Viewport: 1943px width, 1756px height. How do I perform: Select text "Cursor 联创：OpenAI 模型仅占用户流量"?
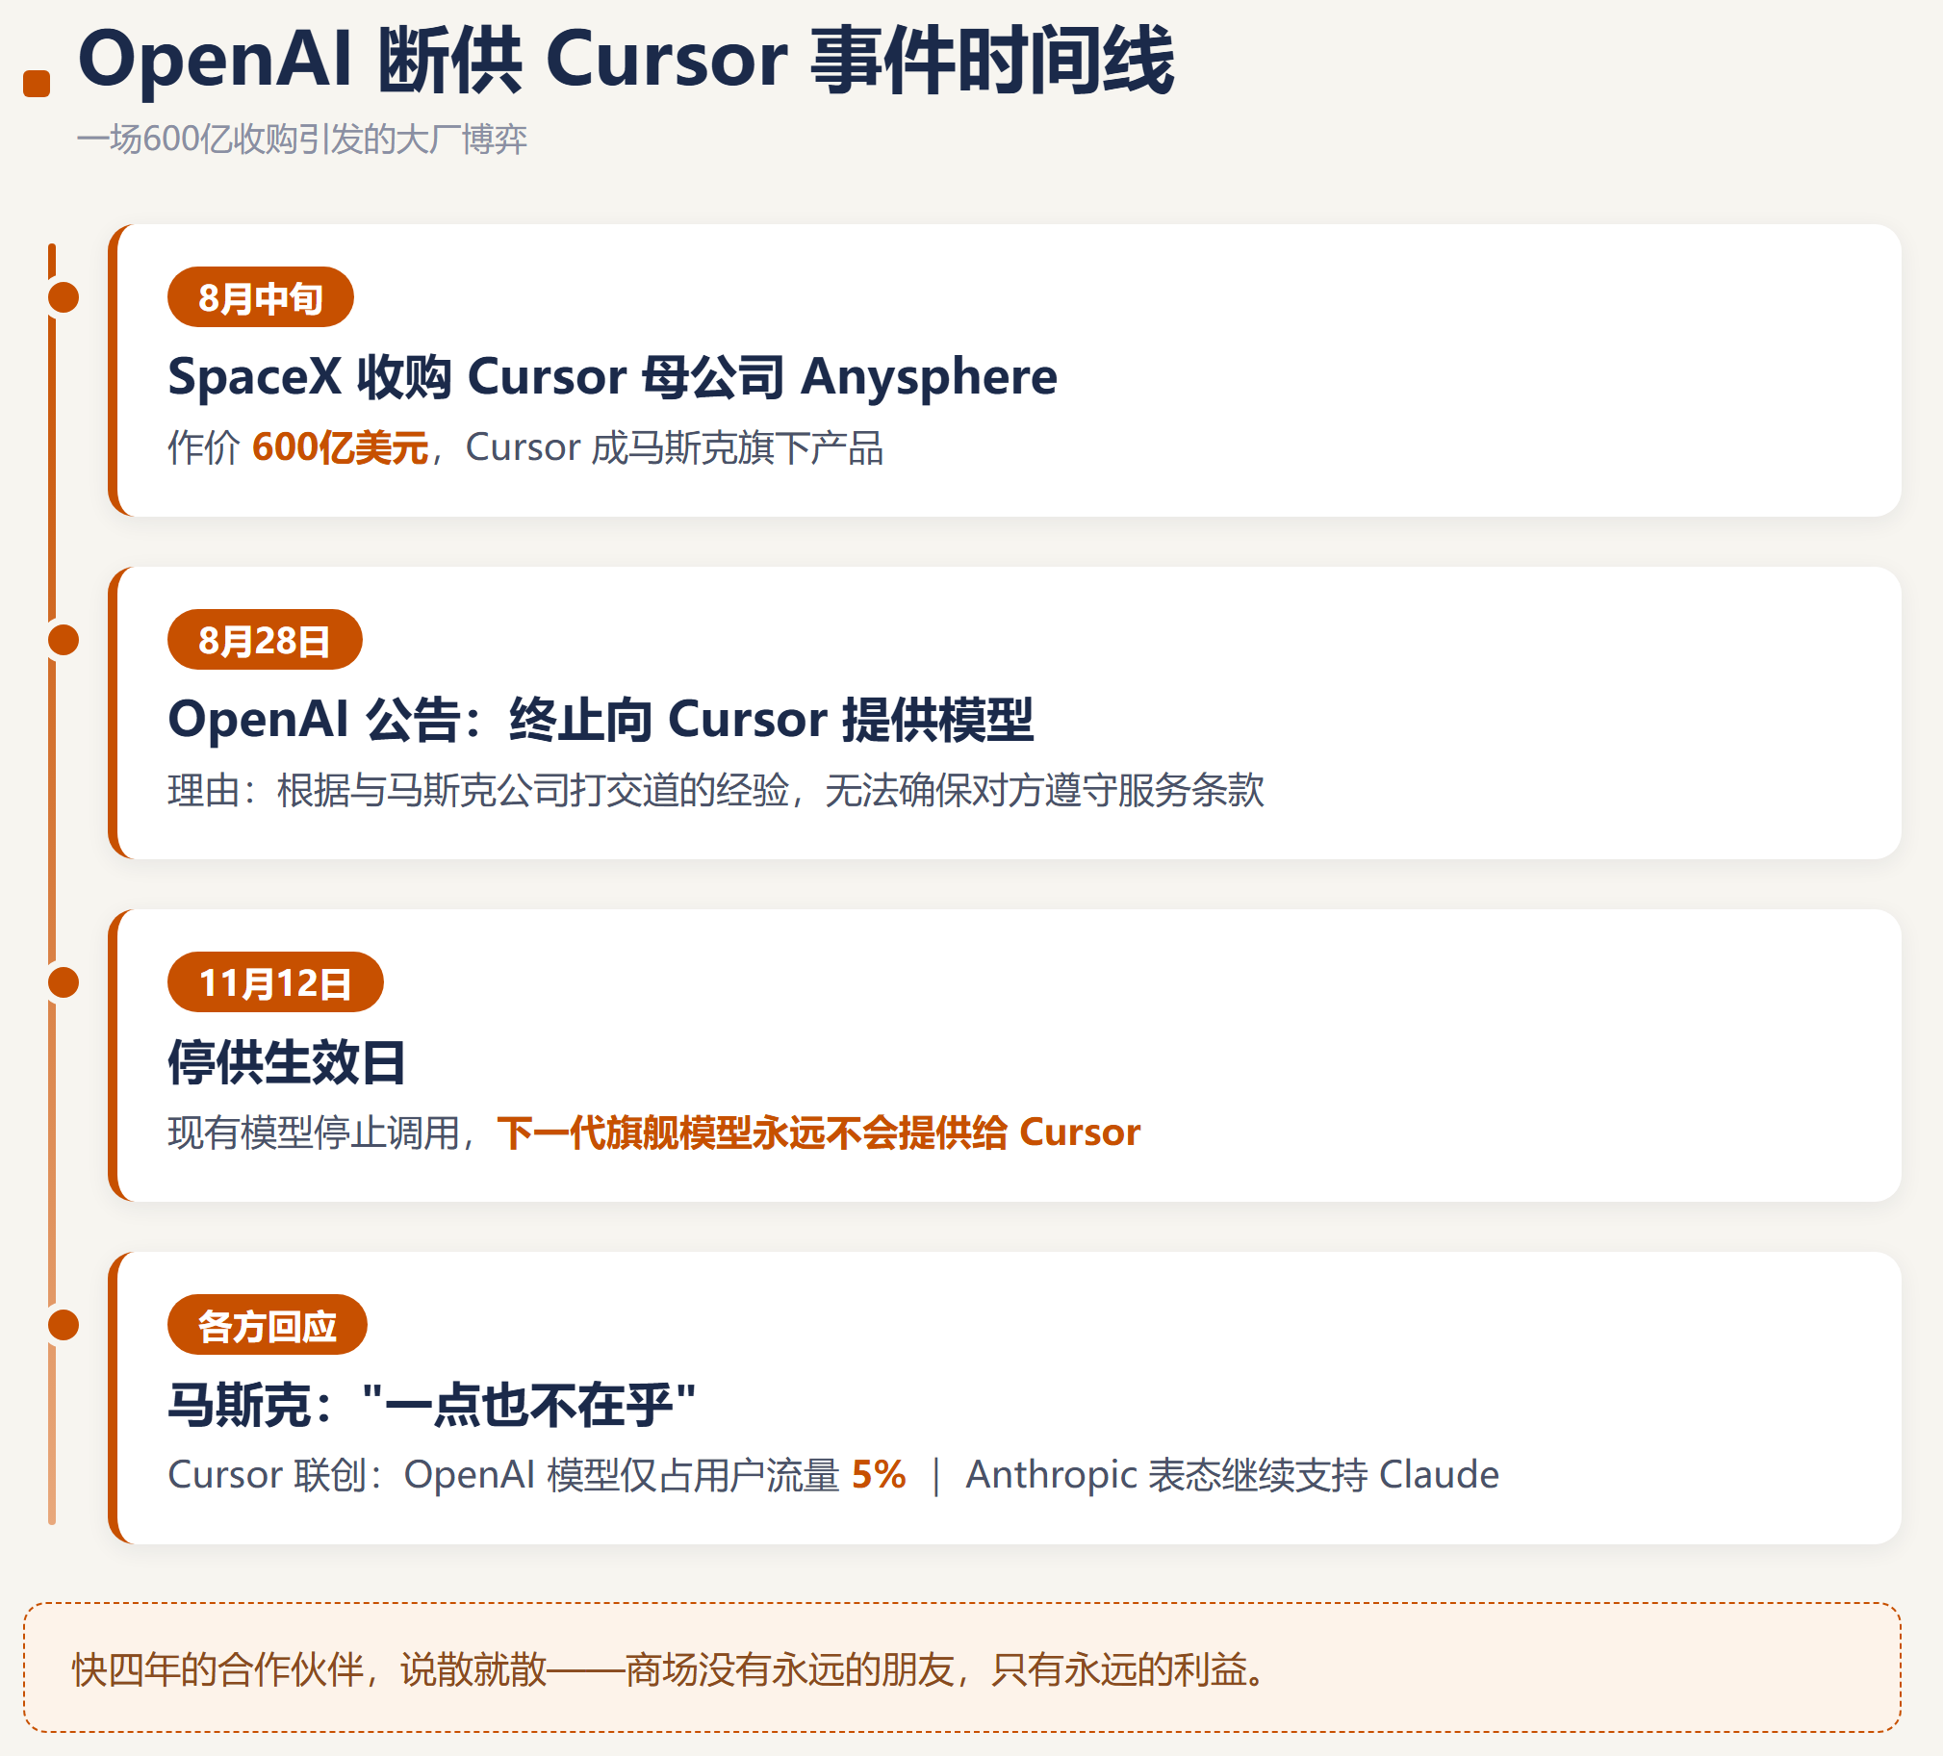tap(504, 1476)
